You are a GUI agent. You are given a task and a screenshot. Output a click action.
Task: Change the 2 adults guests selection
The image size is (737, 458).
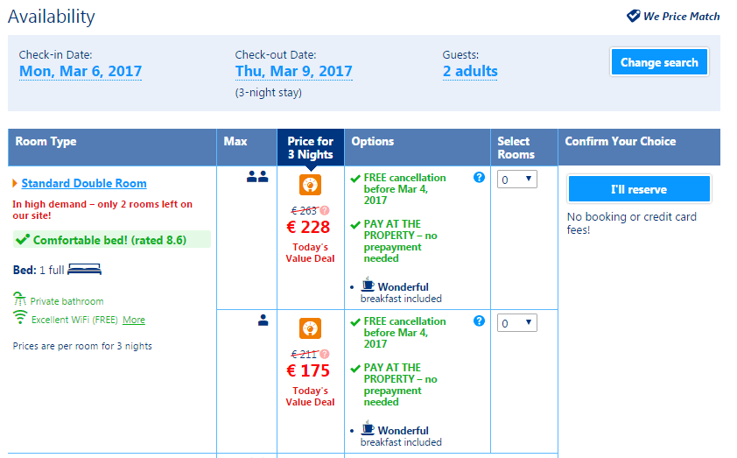tap(470, 72)
